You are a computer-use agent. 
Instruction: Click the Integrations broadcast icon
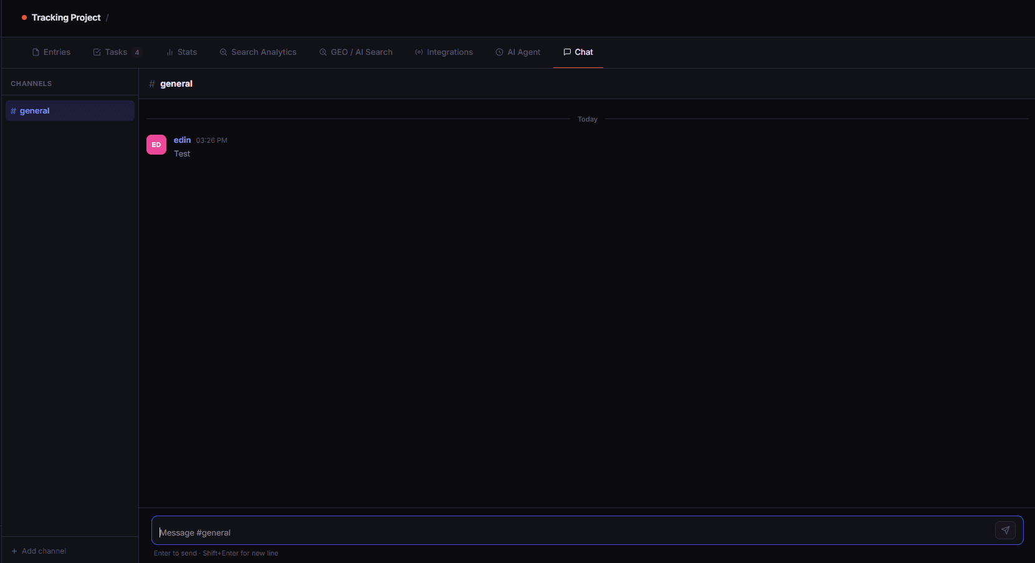419,52
